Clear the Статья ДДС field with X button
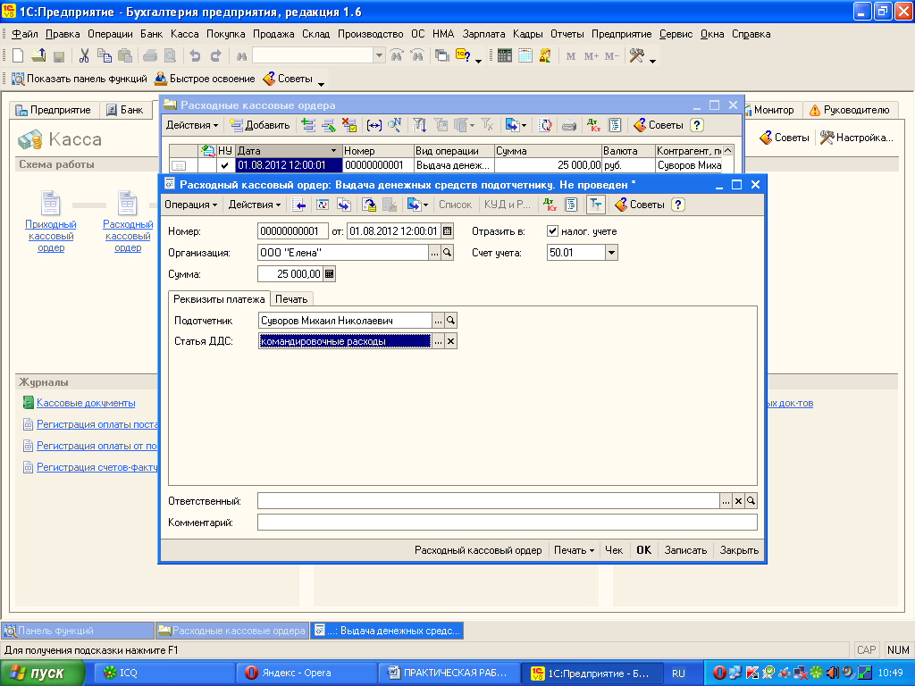 450,341
